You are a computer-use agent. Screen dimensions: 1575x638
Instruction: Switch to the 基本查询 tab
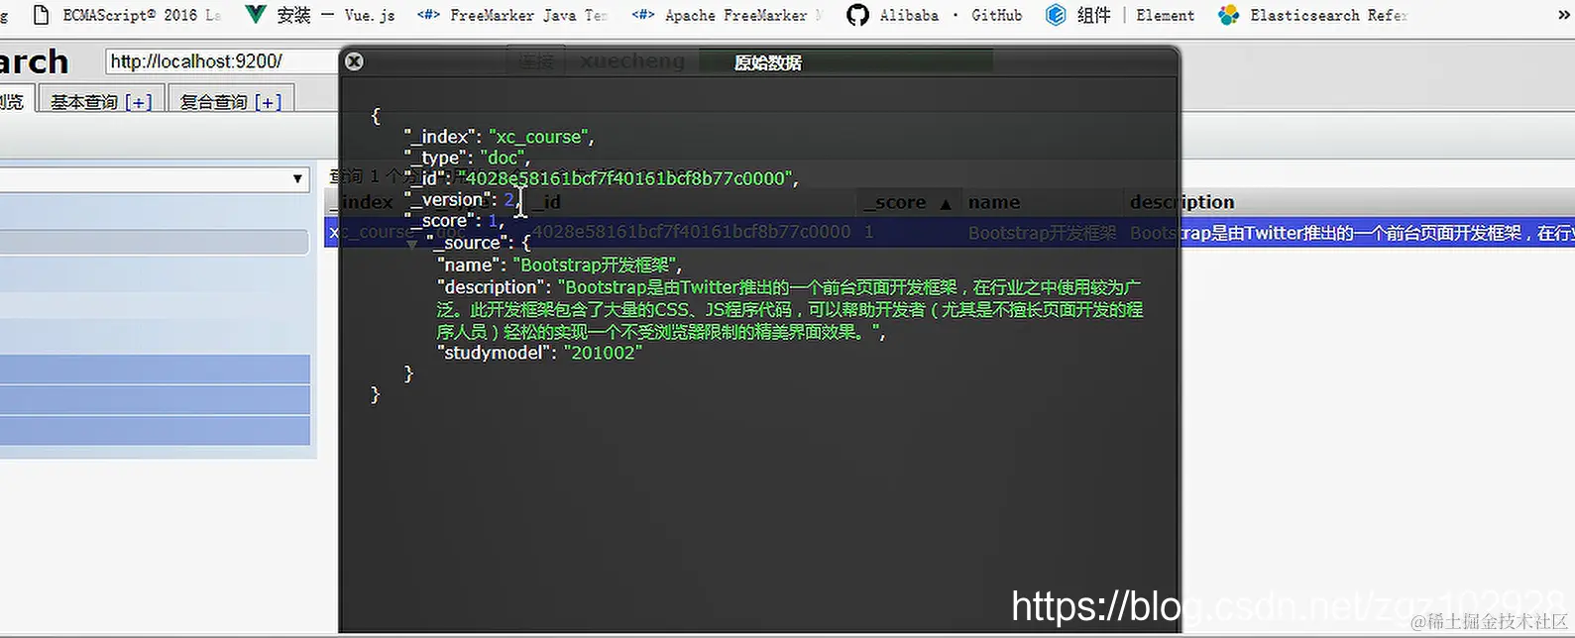click(x=84, y=102)
